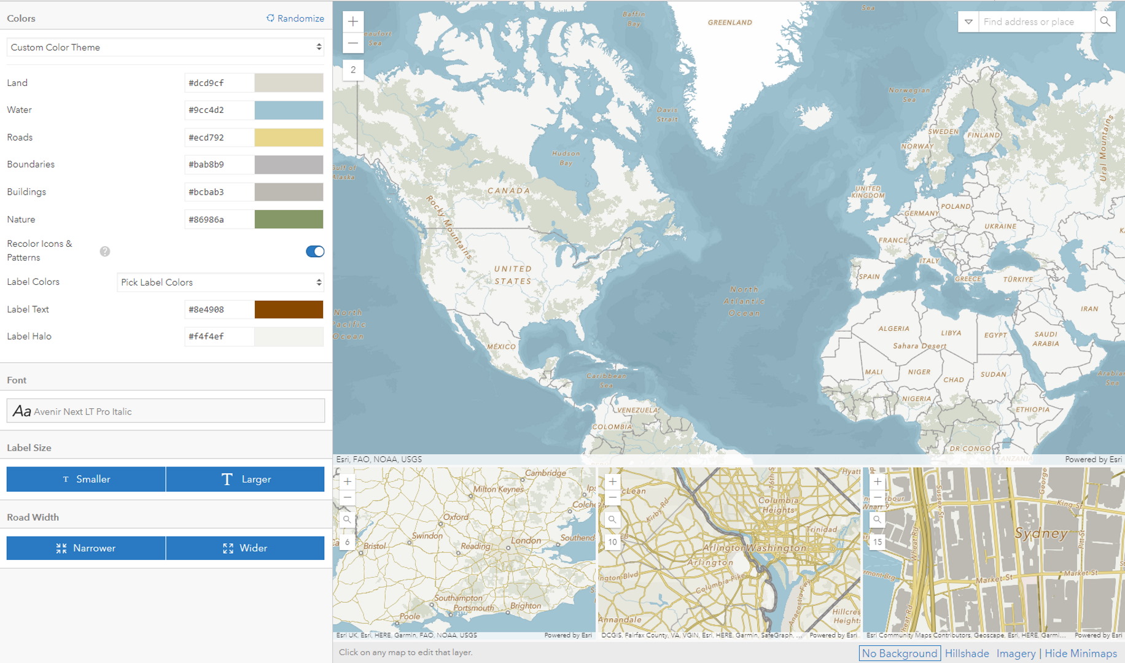Select the No Background option
The image size is (1125, 663).
899,653
